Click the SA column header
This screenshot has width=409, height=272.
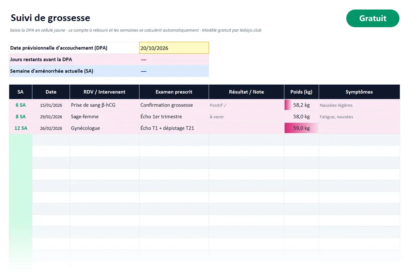point(20,92)
